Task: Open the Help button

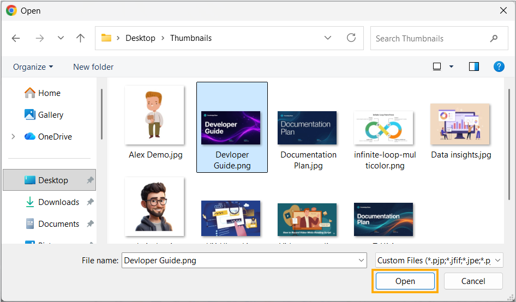Action: click(x=499, y=67)
